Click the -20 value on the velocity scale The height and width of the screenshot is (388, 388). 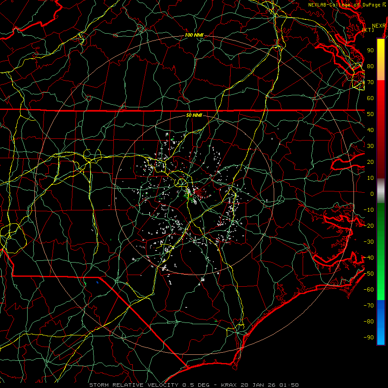click(369, 225)
